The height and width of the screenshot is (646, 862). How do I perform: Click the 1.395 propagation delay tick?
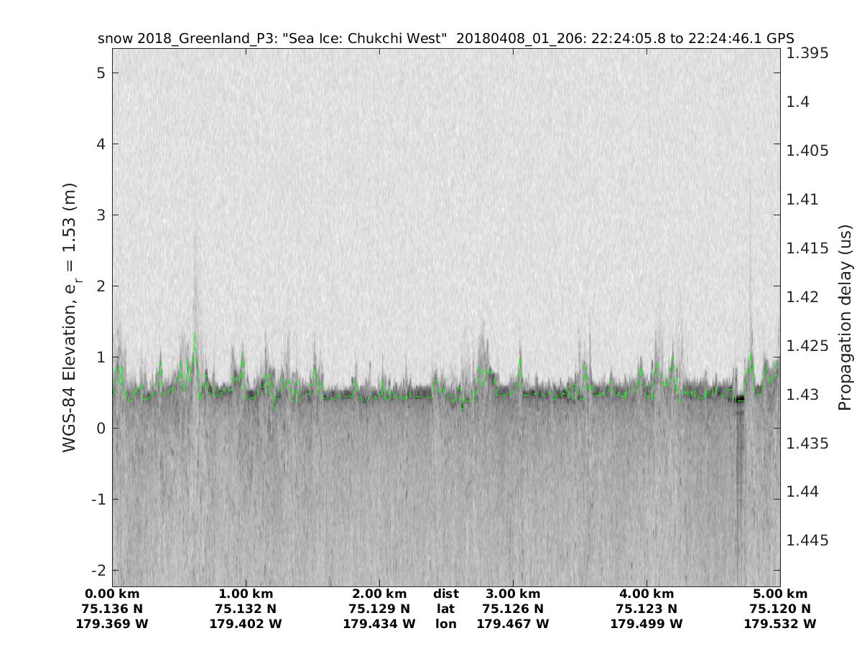pos(807,53)
